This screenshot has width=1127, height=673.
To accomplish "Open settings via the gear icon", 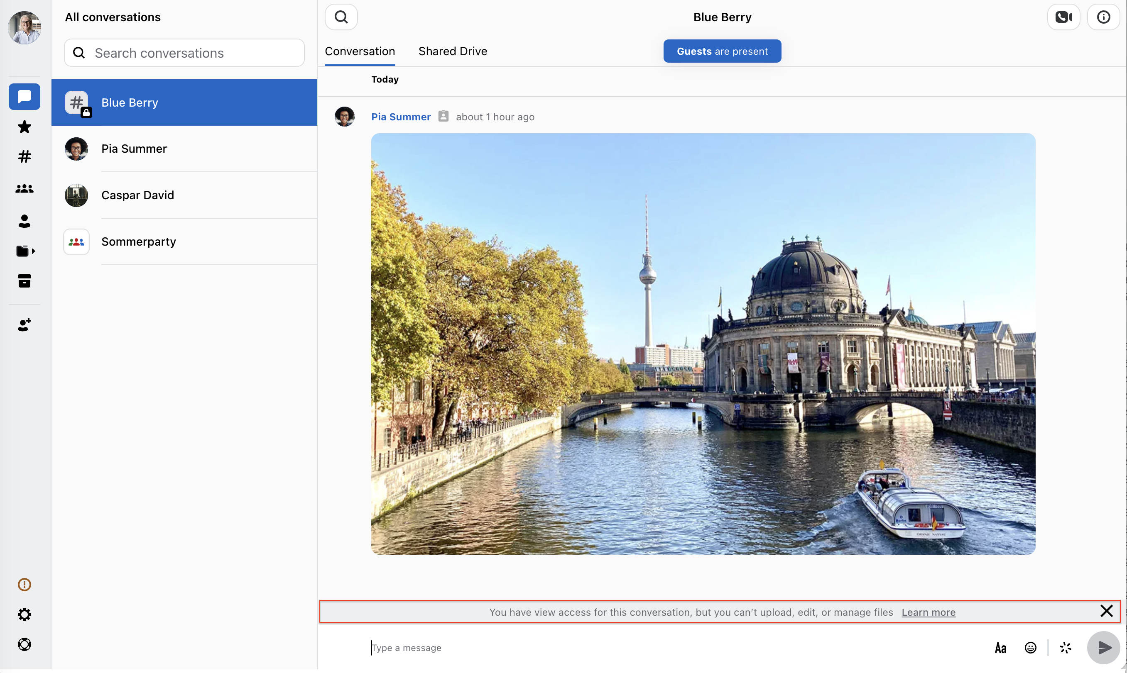I will click(24, 614).
